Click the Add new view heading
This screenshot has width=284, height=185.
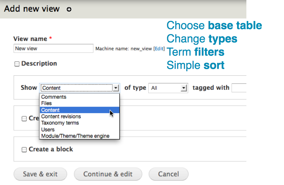[x=32, y=9]
